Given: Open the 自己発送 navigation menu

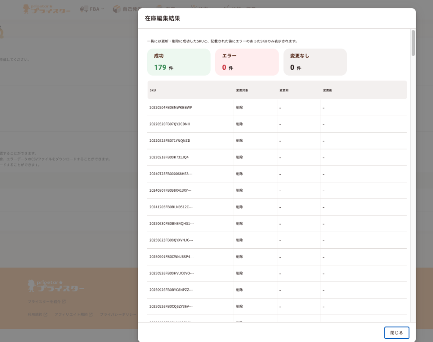Looking at the screenshot, I should pos(129,8).
